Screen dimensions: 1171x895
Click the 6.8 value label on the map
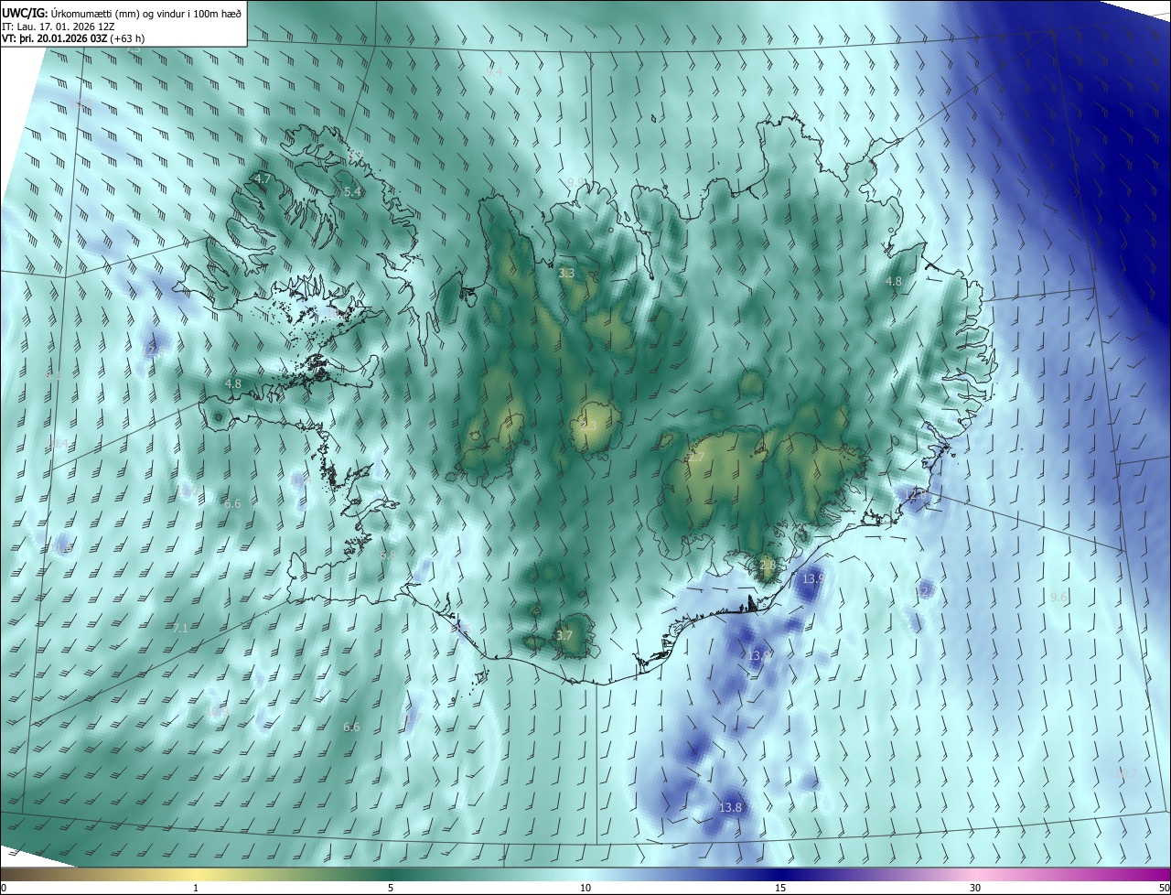tap(388, 555)
